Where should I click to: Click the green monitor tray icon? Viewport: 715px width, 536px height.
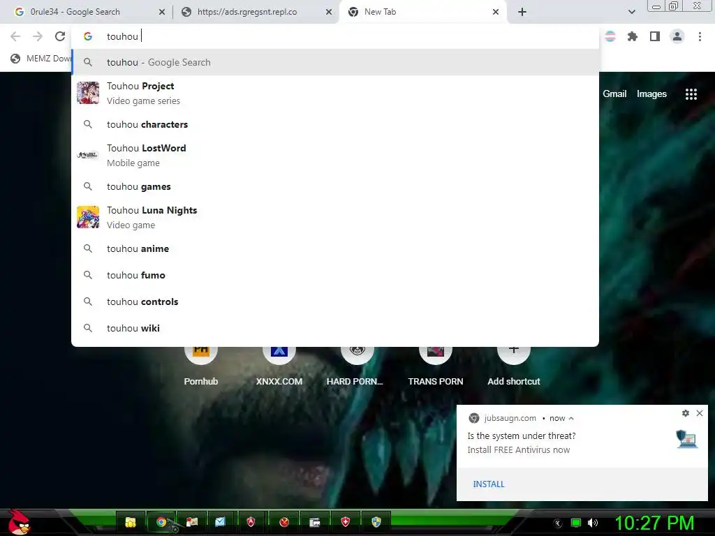coord(576,523)
